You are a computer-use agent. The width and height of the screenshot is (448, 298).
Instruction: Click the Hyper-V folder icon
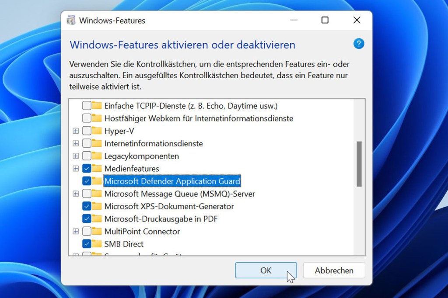pyautogui.click(x=97, y=131)
